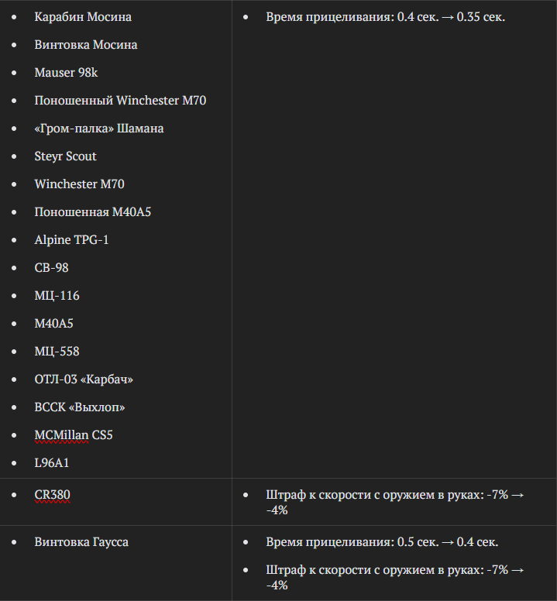Viewport: 557px width, 601px height.
Task: Click the standalone "M40A5" item
Action: [53, 324]
